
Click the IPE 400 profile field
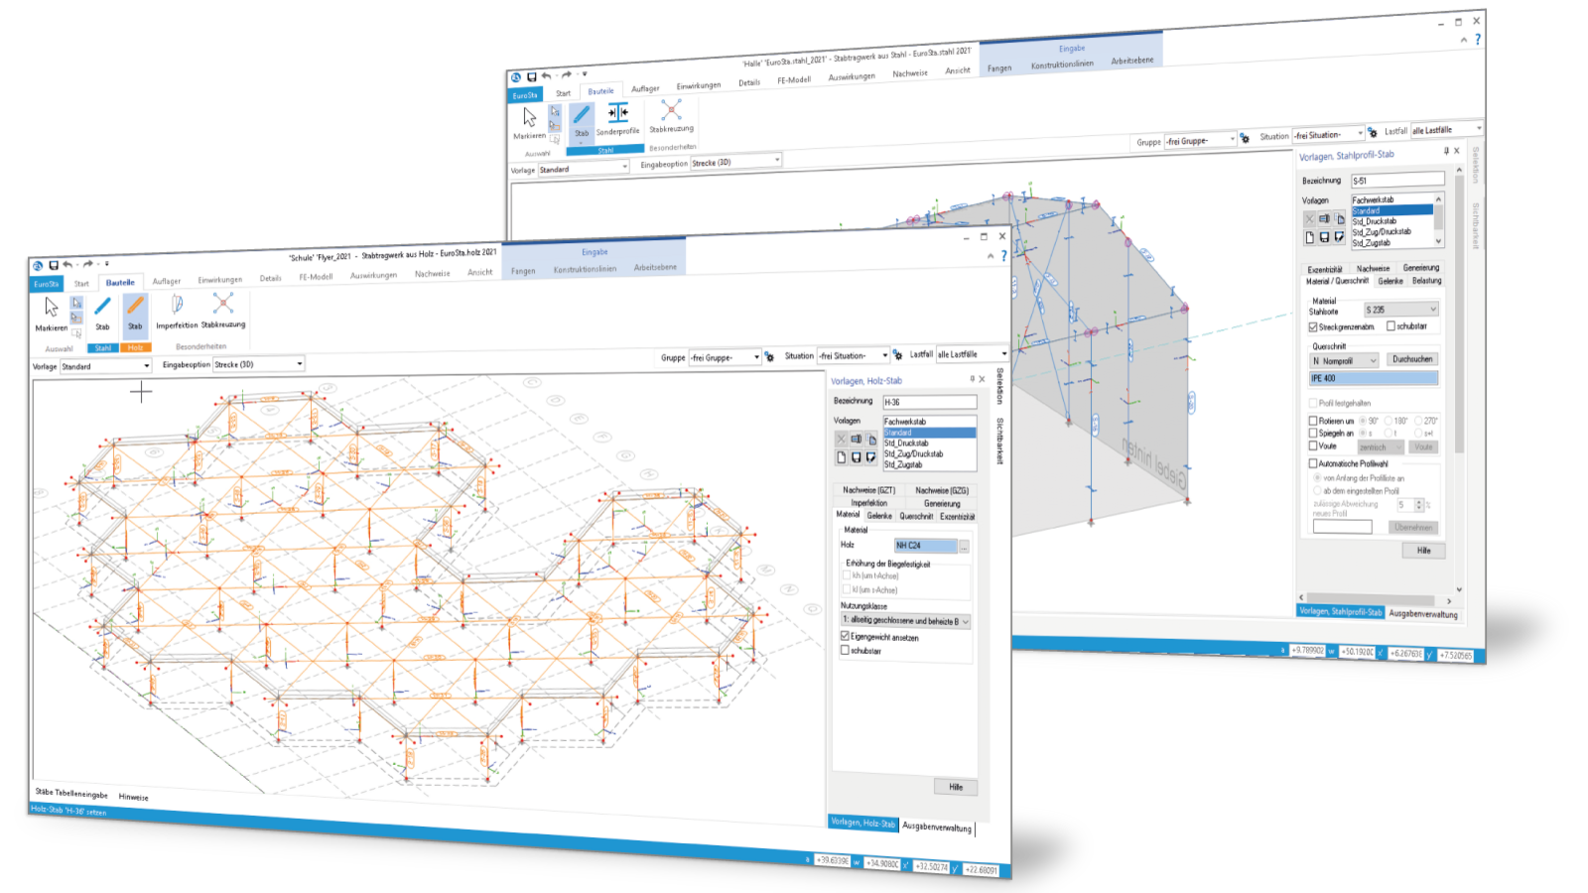pyautogui.click(x=1374, y=378)
